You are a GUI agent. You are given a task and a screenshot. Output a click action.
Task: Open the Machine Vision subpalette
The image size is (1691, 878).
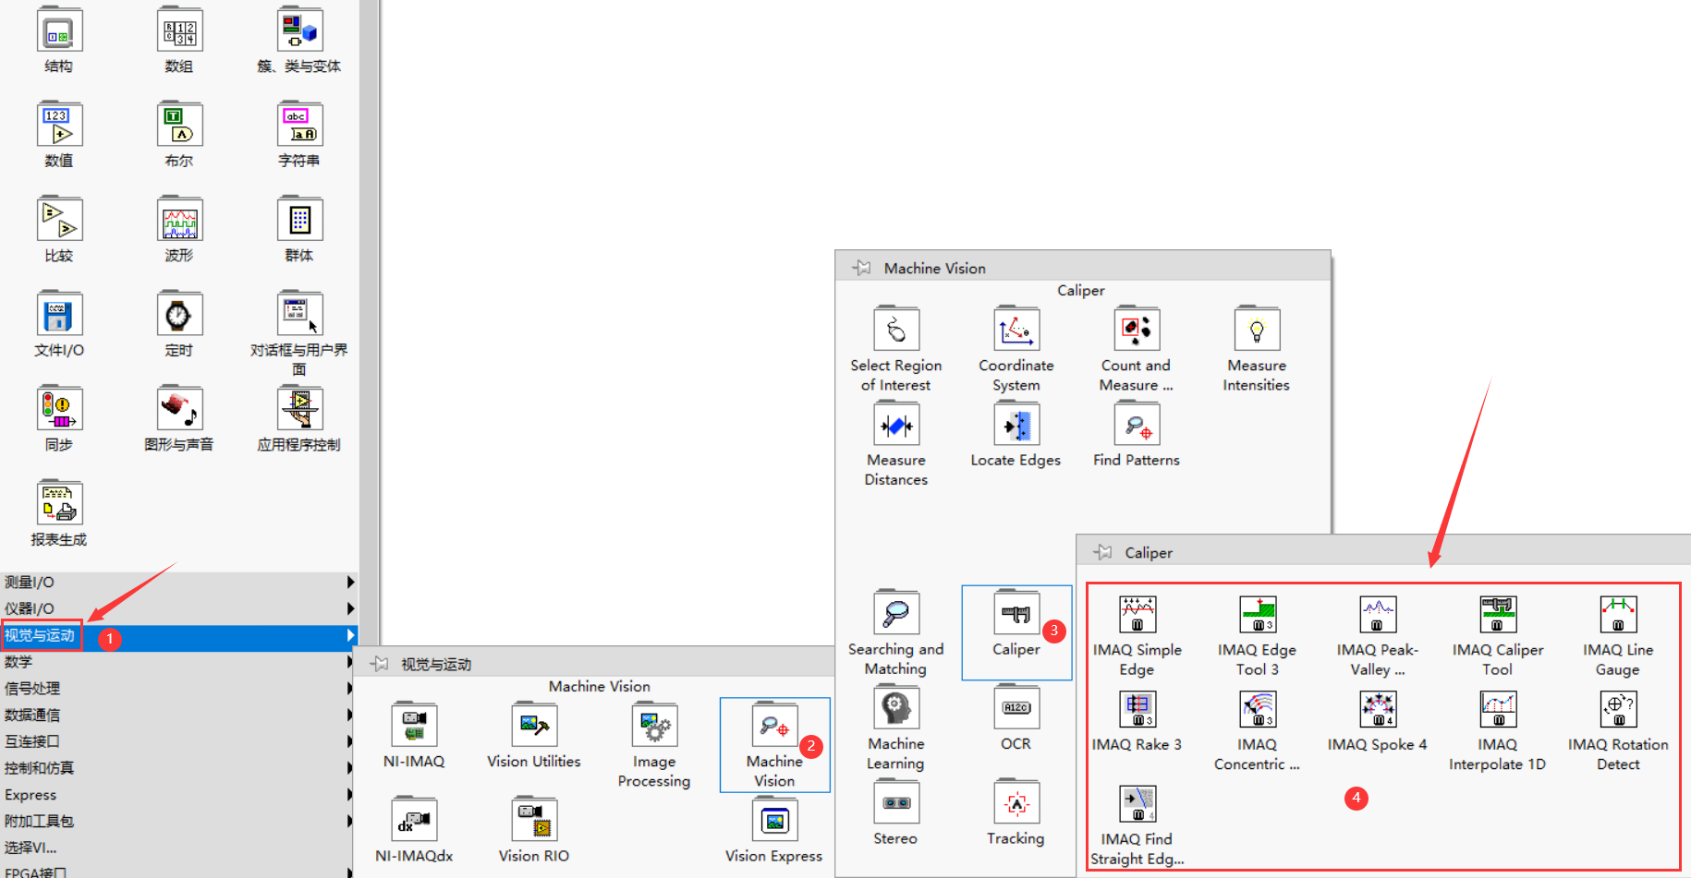774,726
